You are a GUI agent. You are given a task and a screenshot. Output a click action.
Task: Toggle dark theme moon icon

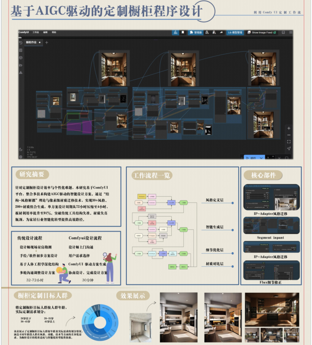pos(21,149)
